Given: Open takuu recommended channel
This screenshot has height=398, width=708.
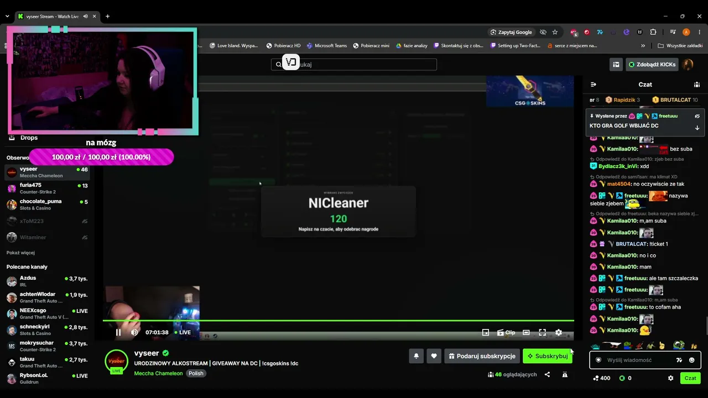Looking at the screenshot, I should tap(47, 362).
